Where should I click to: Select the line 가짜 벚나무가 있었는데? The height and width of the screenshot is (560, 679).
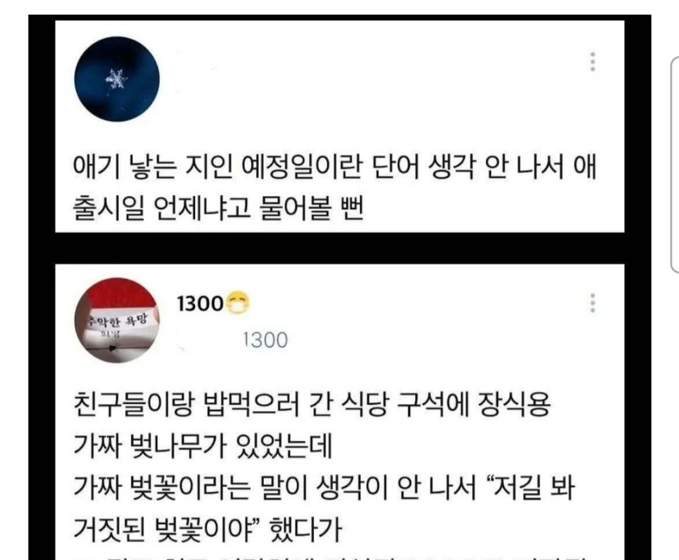(203, 446)
